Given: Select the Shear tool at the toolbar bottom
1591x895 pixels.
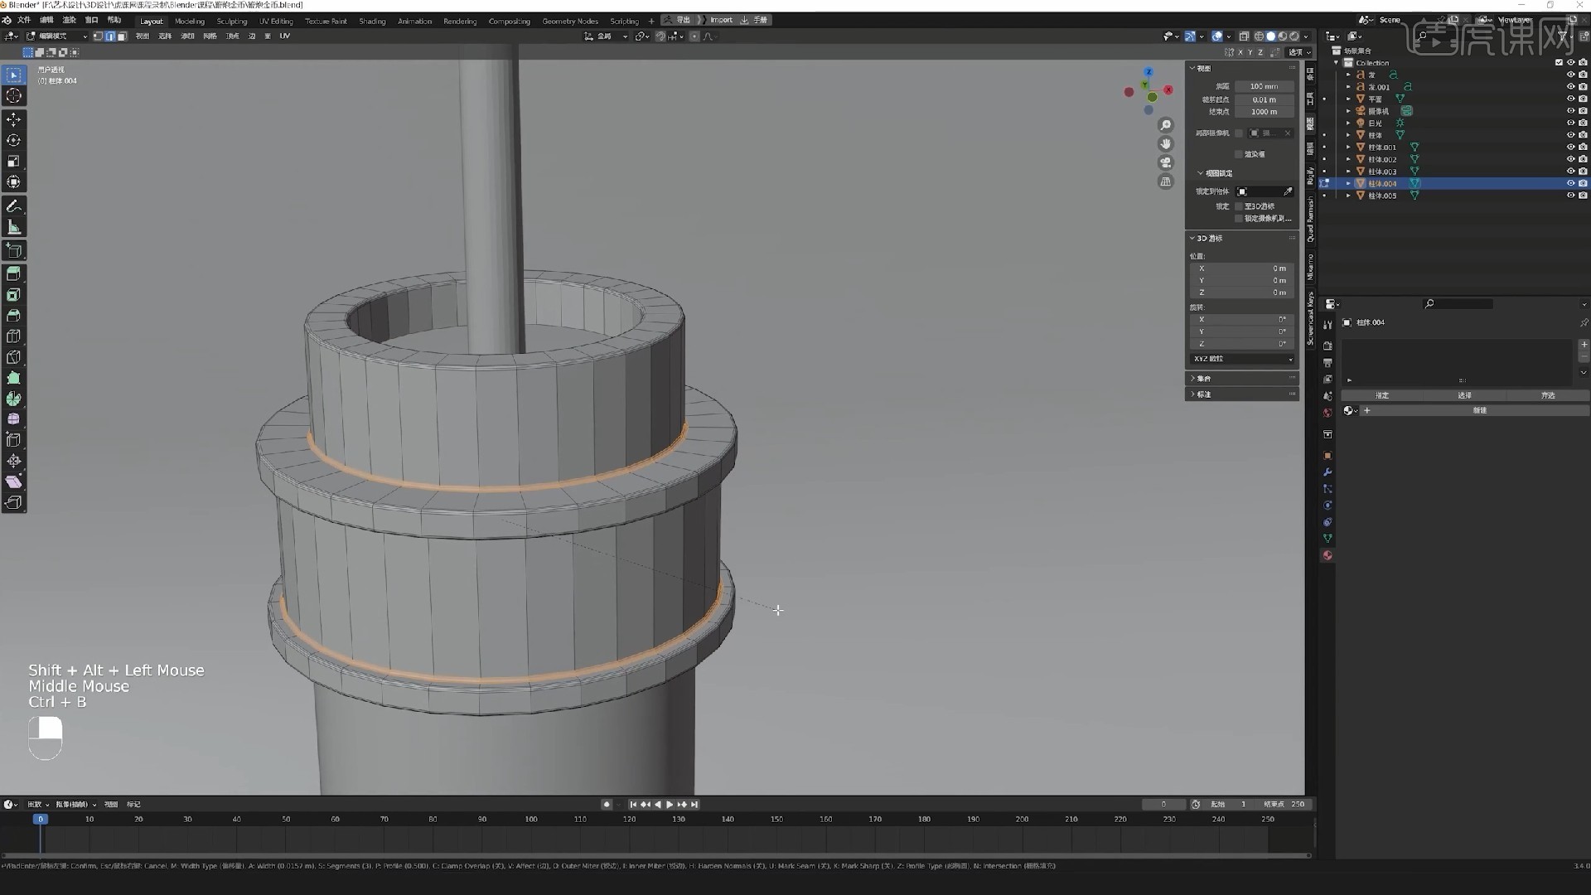Looking at the screenshot, I should (13, 481).
